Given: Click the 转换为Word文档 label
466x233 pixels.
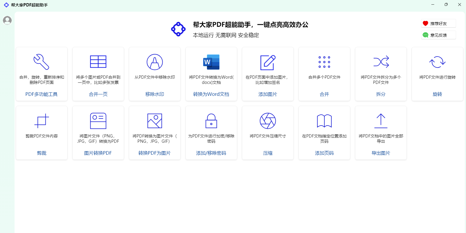Looking at the screenshot, I should point(211,94).
